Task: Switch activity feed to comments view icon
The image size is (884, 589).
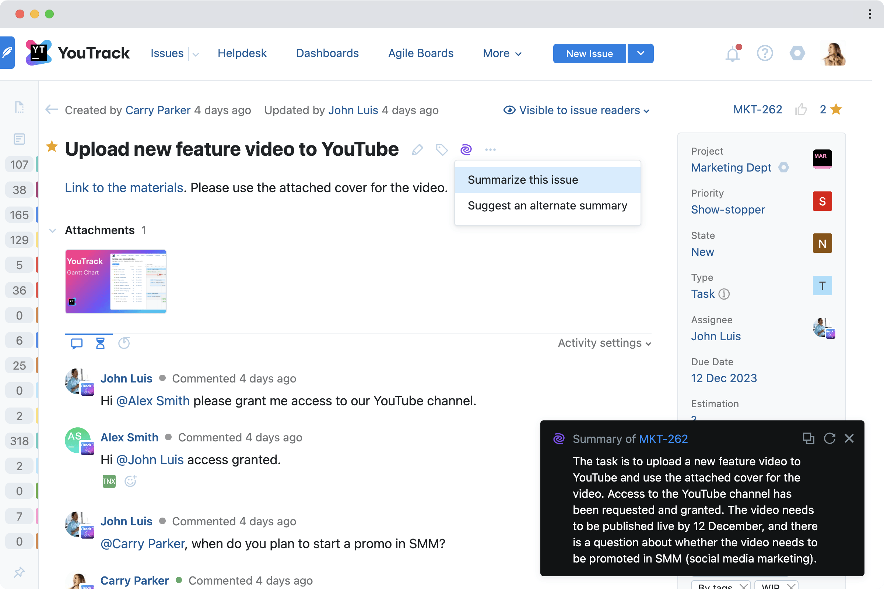Action: click(x=76, y=343)
